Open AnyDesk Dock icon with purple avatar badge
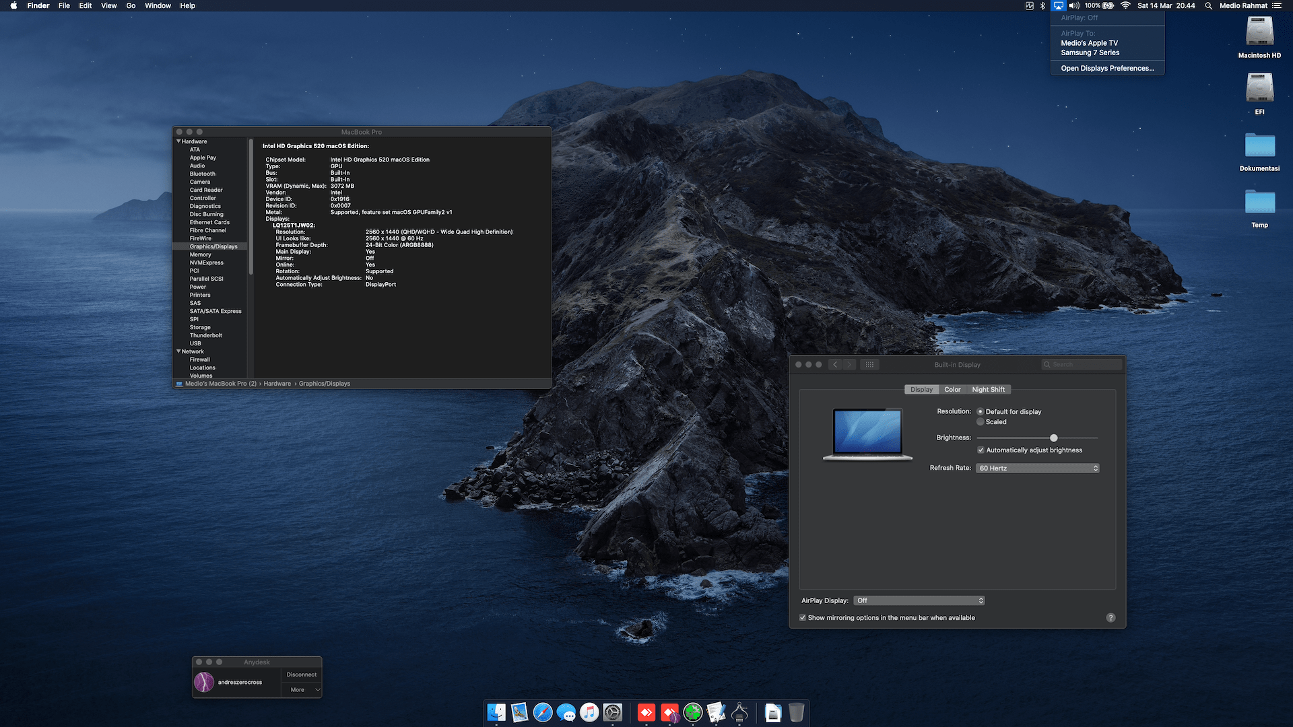Viewport: 1293px width, 727px height. click(x=669, y=712)
